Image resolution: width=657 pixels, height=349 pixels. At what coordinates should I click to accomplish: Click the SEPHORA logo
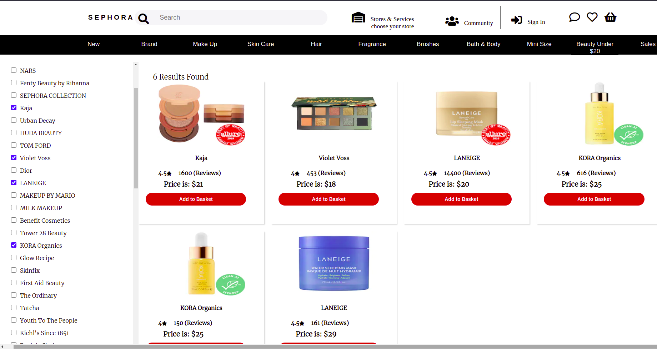(x=111, y=17)
